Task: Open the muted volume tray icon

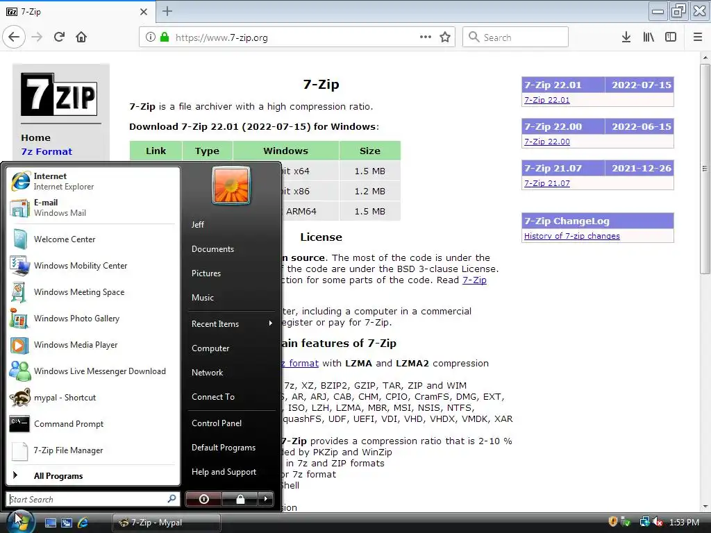Action: pyautogui.click(x=658, y=522)
